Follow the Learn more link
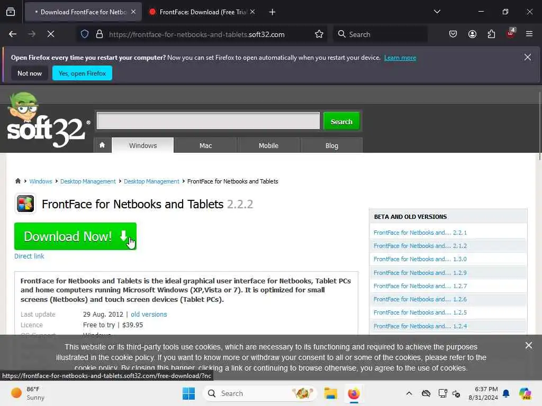Image resolution: width=542 pixels, height=406 pixels. pyautogui.click(x=400, y=58)
